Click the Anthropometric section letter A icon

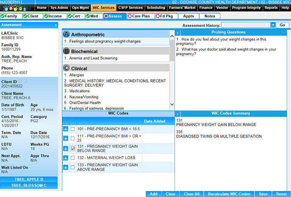click(67, 34)
